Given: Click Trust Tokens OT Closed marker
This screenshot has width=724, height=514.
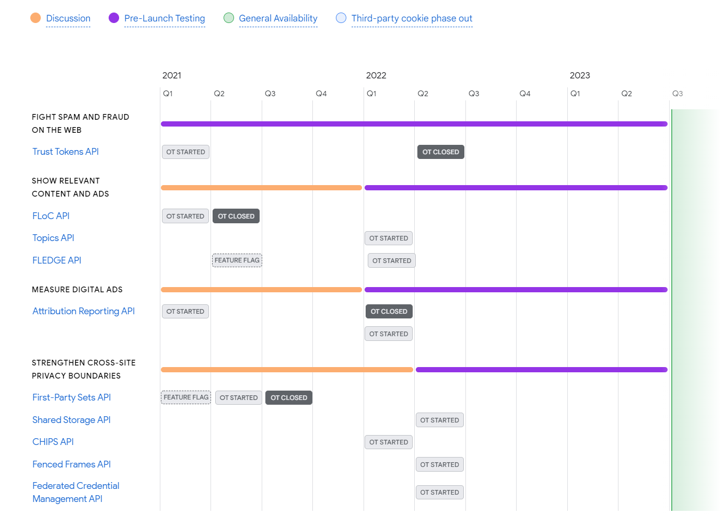Looking at the screenshot, I should pos(440,152).
